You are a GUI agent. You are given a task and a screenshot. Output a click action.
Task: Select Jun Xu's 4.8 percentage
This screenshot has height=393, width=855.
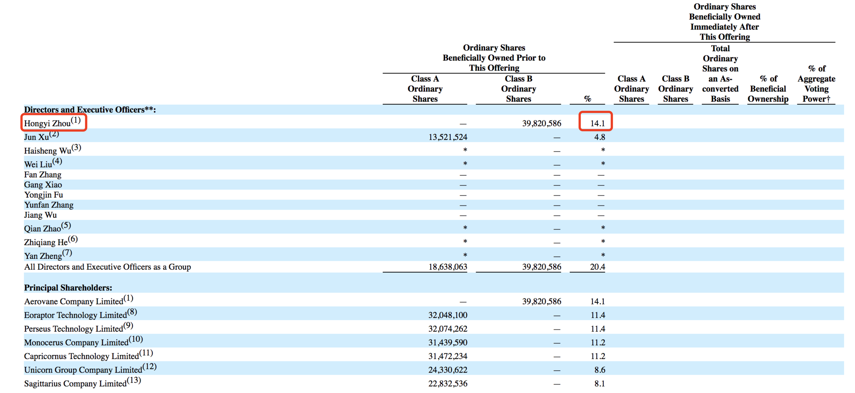(x=599, y=137)
